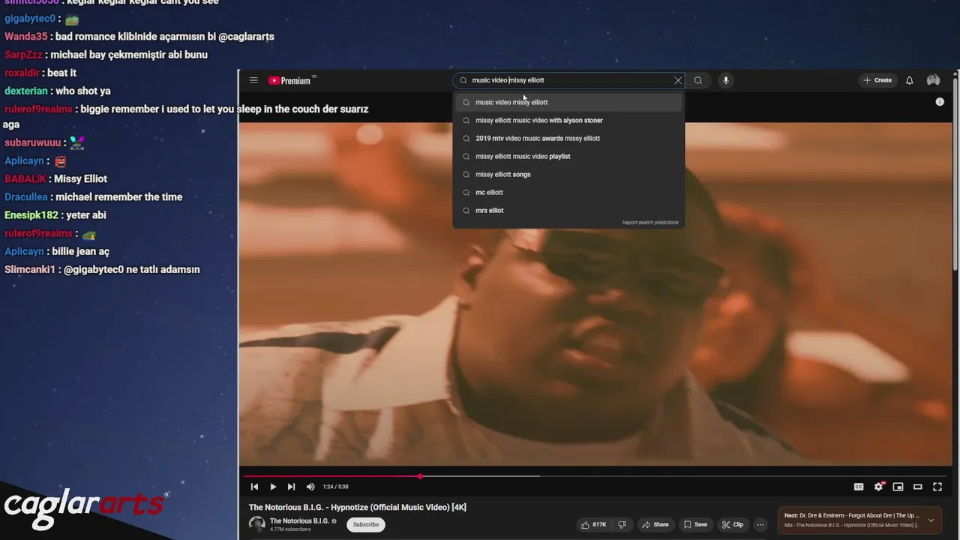
Task: Open The Notorious B.I.G. channel name link
Action: coord(299,520)
